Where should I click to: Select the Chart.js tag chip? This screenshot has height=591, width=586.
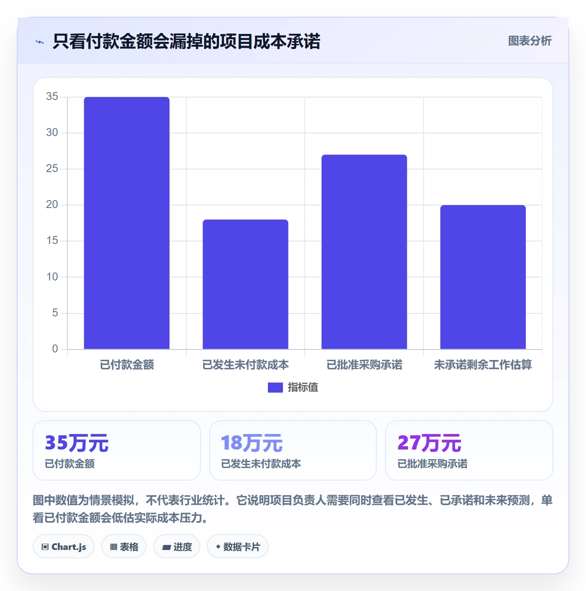64,546
